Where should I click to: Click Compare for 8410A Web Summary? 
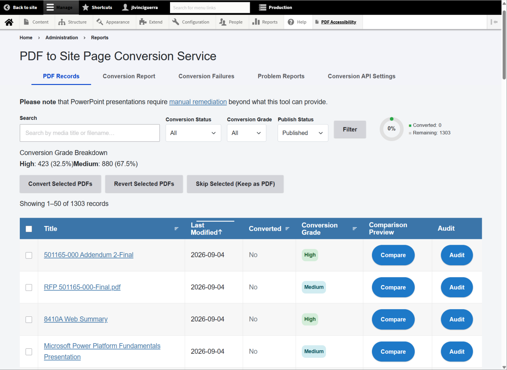click(x=393, y=319)
